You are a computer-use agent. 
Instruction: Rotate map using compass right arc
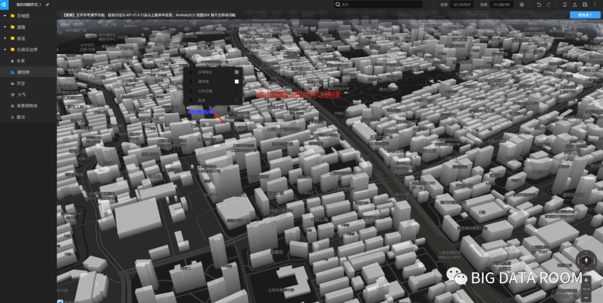point(594,261)
